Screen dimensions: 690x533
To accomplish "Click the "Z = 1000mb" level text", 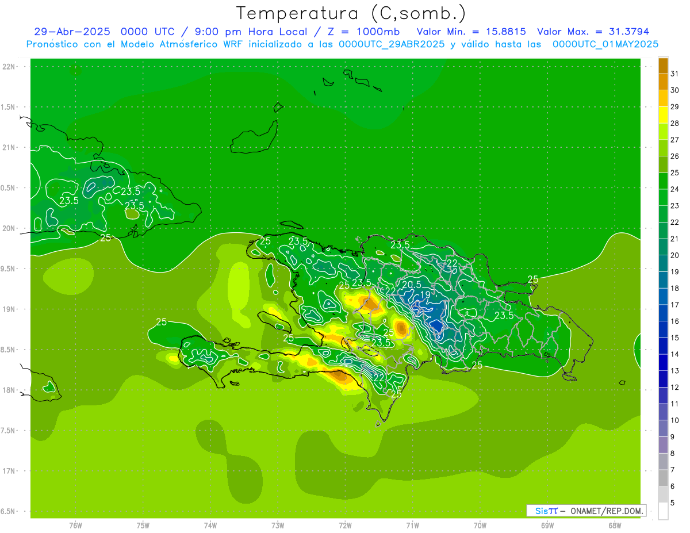I will click(x=364, y=32).
